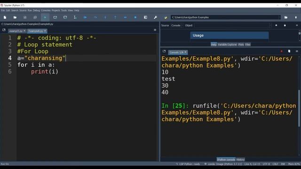Change to parent directory arrow icon

(296, 17)
